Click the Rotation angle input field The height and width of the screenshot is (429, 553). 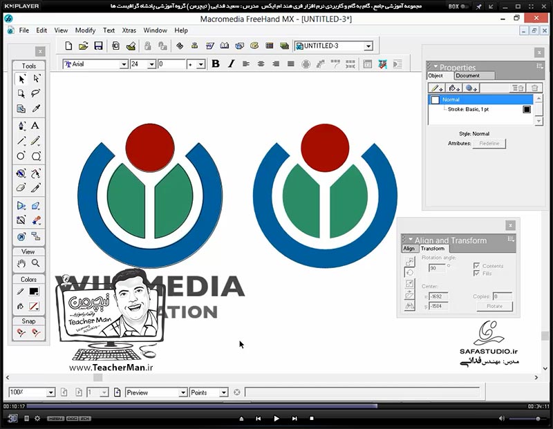437,268
